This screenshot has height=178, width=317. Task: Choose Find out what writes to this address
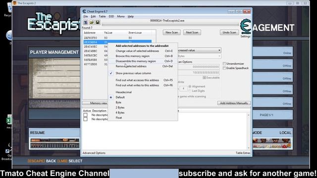coord(143,86)
